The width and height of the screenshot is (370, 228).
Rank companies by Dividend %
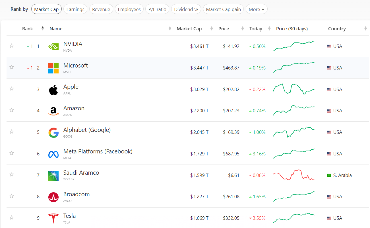coord(186,9)
